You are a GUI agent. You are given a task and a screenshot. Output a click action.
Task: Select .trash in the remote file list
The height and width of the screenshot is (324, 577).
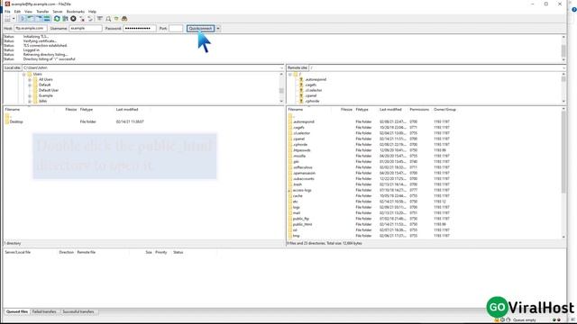click(298, 184)
